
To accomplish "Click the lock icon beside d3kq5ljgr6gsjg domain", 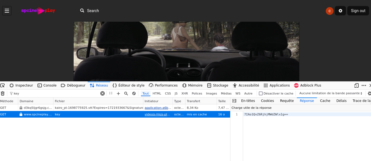I will [21, 108].
